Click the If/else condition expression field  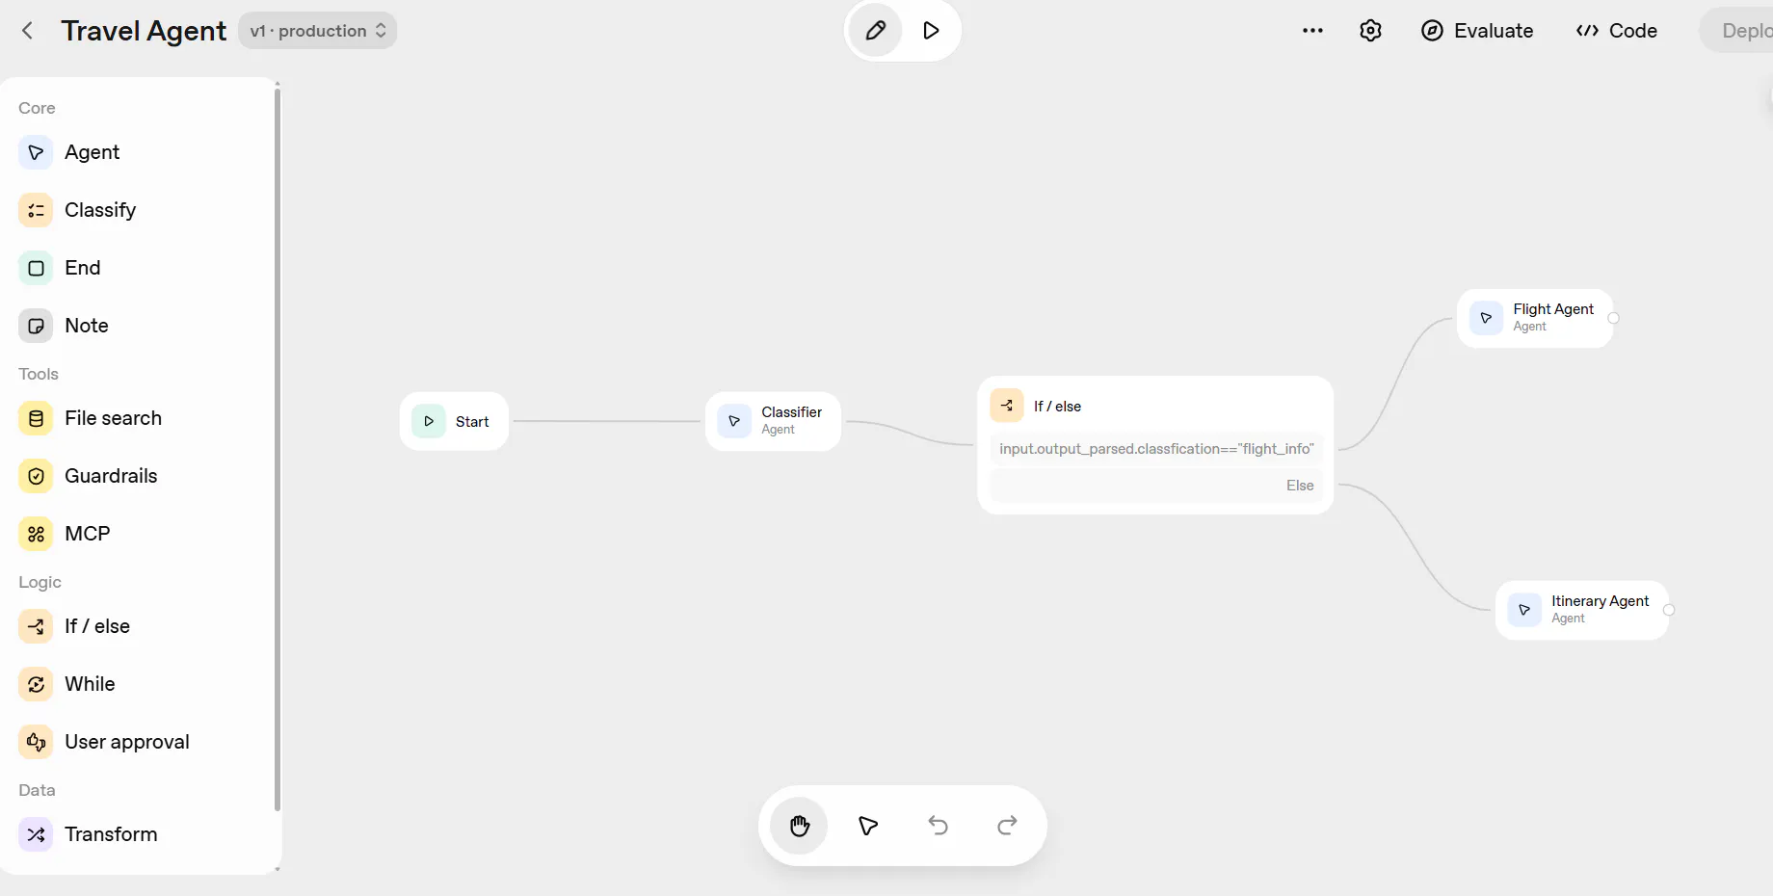[1156, 449]
